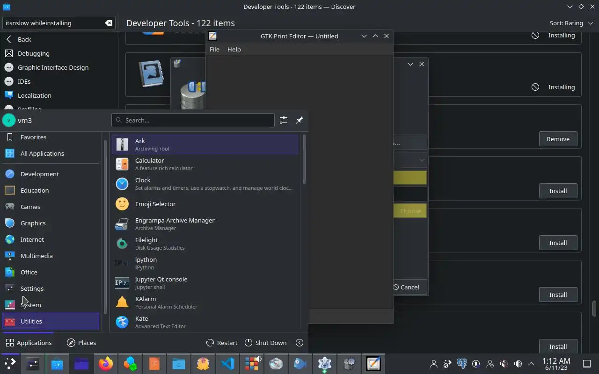Open Jupyter Qt console
599x374 pixels.
[x=205, y=283]
